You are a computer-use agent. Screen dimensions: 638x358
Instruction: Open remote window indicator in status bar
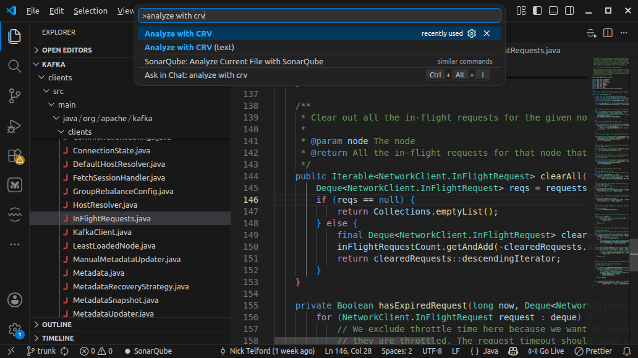coord(11,351)
